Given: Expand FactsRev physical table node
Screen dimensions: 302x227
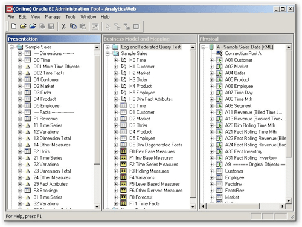Looking at the screenshot, I should coord(211,191).
